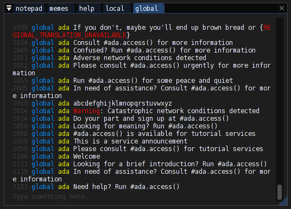
Task: Click 'Looking for a brief introduction?' message
Action: click(x=170, y=164)
